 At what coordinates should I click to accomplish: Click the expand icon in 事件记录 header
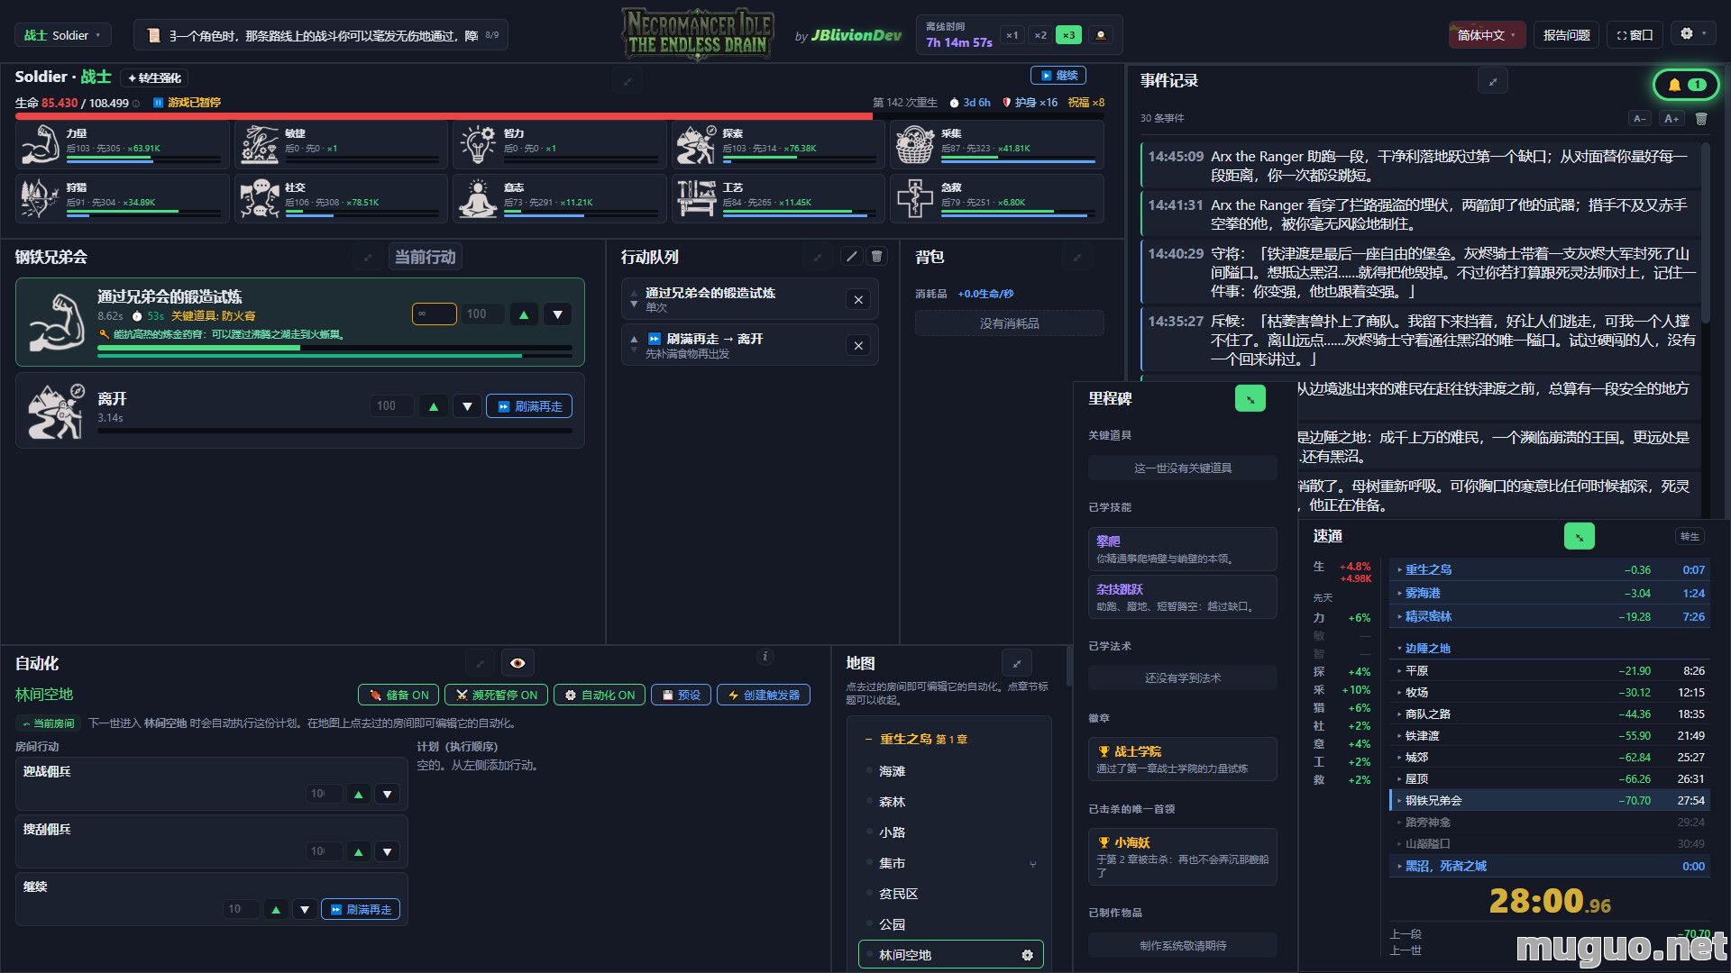[1493, 81]
